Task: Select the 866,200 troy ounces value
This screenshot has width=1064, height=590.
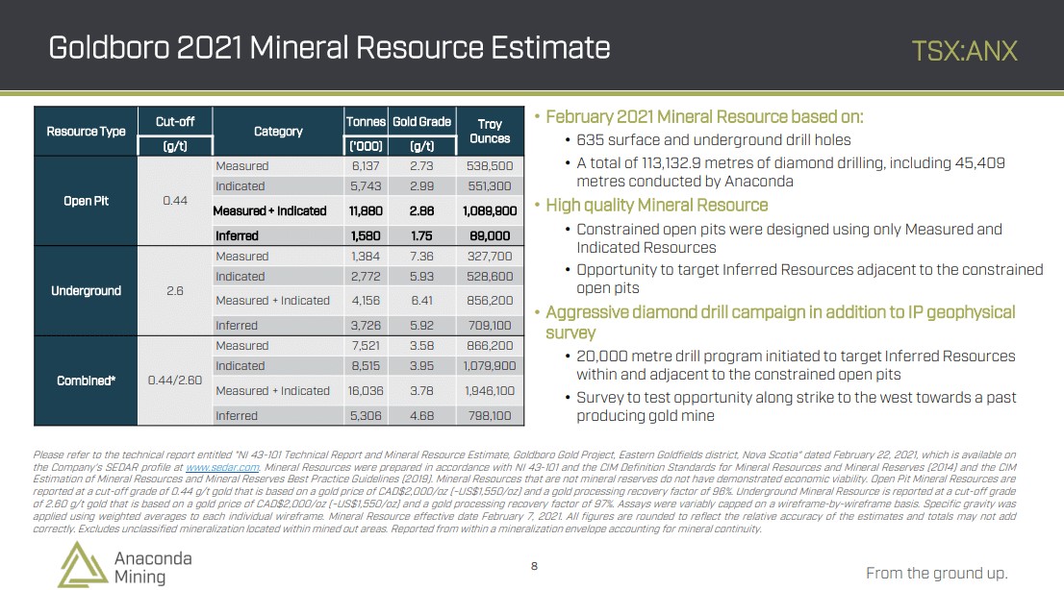Action: click(490, 346)
